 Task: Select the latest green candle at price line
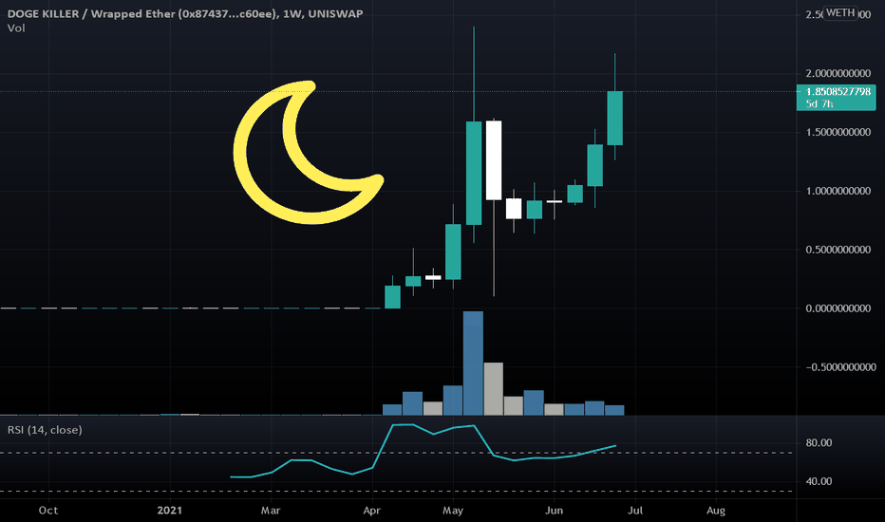pos(615,118)
